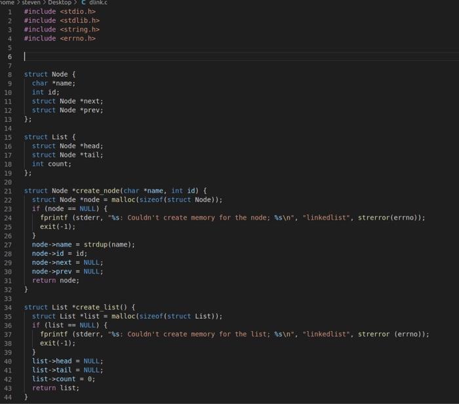Click 'node->next = NULL;' on line 29
Viewport: 459px width, 404px height.
click(68, 262)
